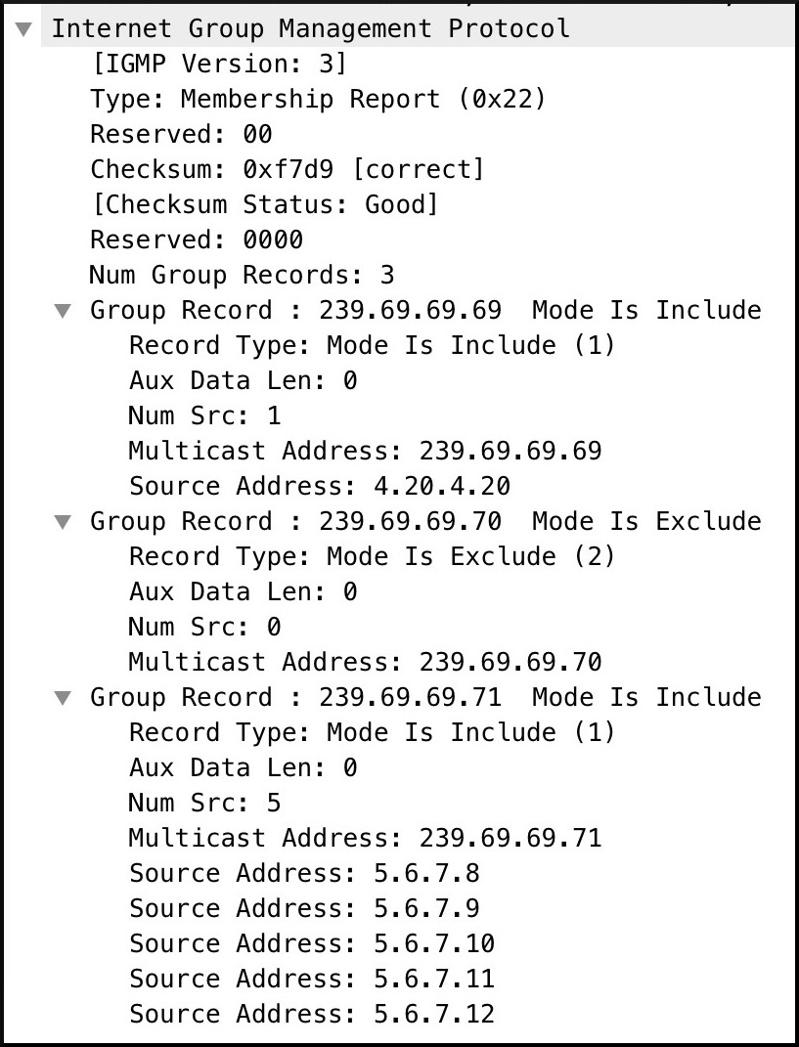Collapse Group Record 239.69.69.69 triangle
The width and height of the screenshot is (799, 1047).
point(63,311)
